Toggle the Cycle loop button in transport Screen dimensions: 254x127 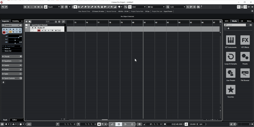tap(112, 124)
